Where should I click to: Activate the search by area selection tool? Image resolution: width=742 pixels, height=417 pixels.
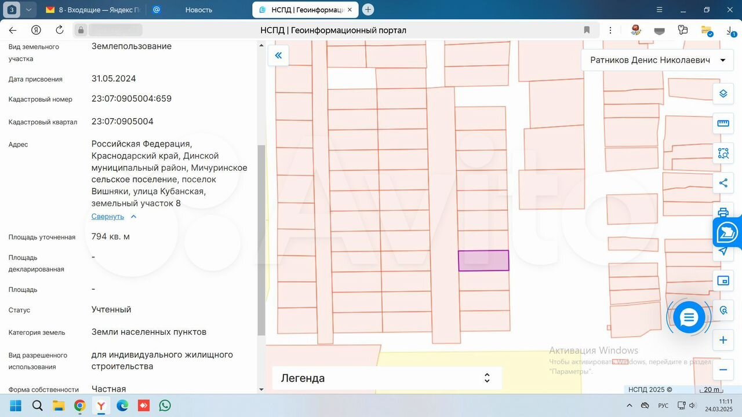click(x=723, y=153)
